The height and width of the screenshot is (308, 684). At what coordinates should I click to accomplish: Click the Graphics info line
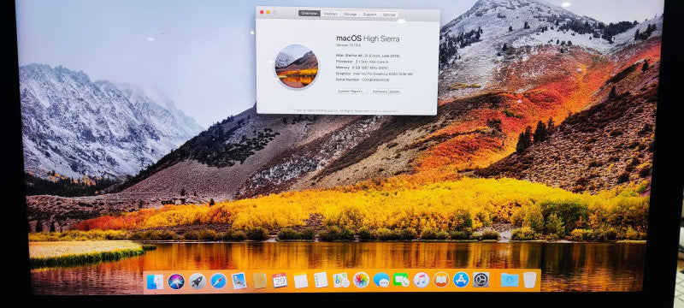pos(374,74)
